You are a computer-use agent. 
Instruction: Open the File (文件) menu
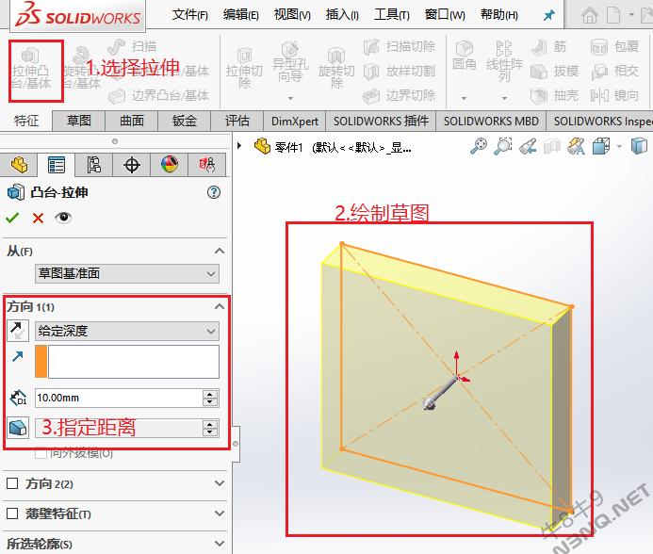190,15
